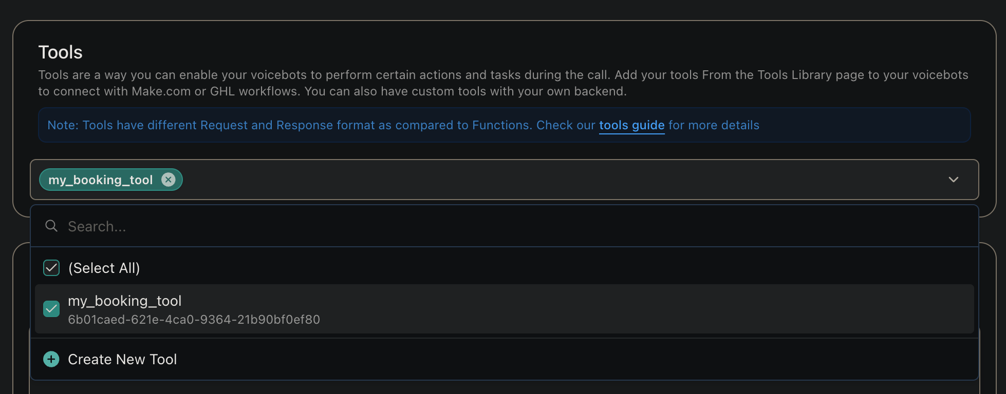This screenshot has width=1006, height=394.
Task: Uncheck my_booking_tool in the tool list
Action: coord(51,309)
